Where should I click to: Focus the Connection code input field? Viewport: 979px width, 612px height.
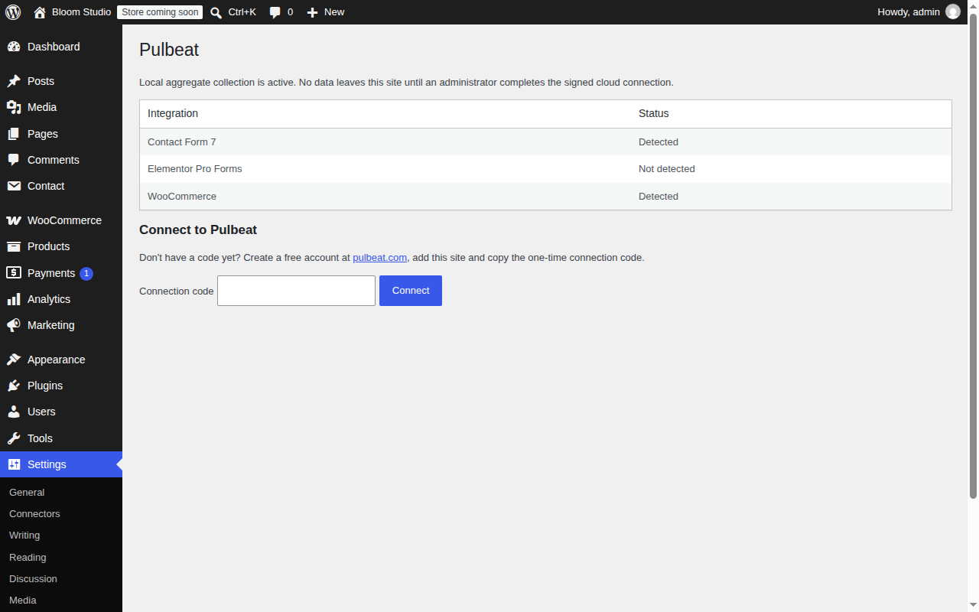click(x=296, y=291)
